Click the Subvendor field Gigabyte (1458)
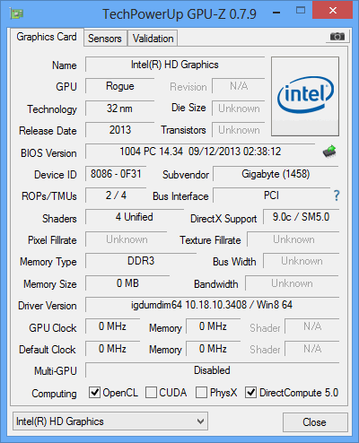The height and width of the screenshot is (443, 359). pos(276,174)
